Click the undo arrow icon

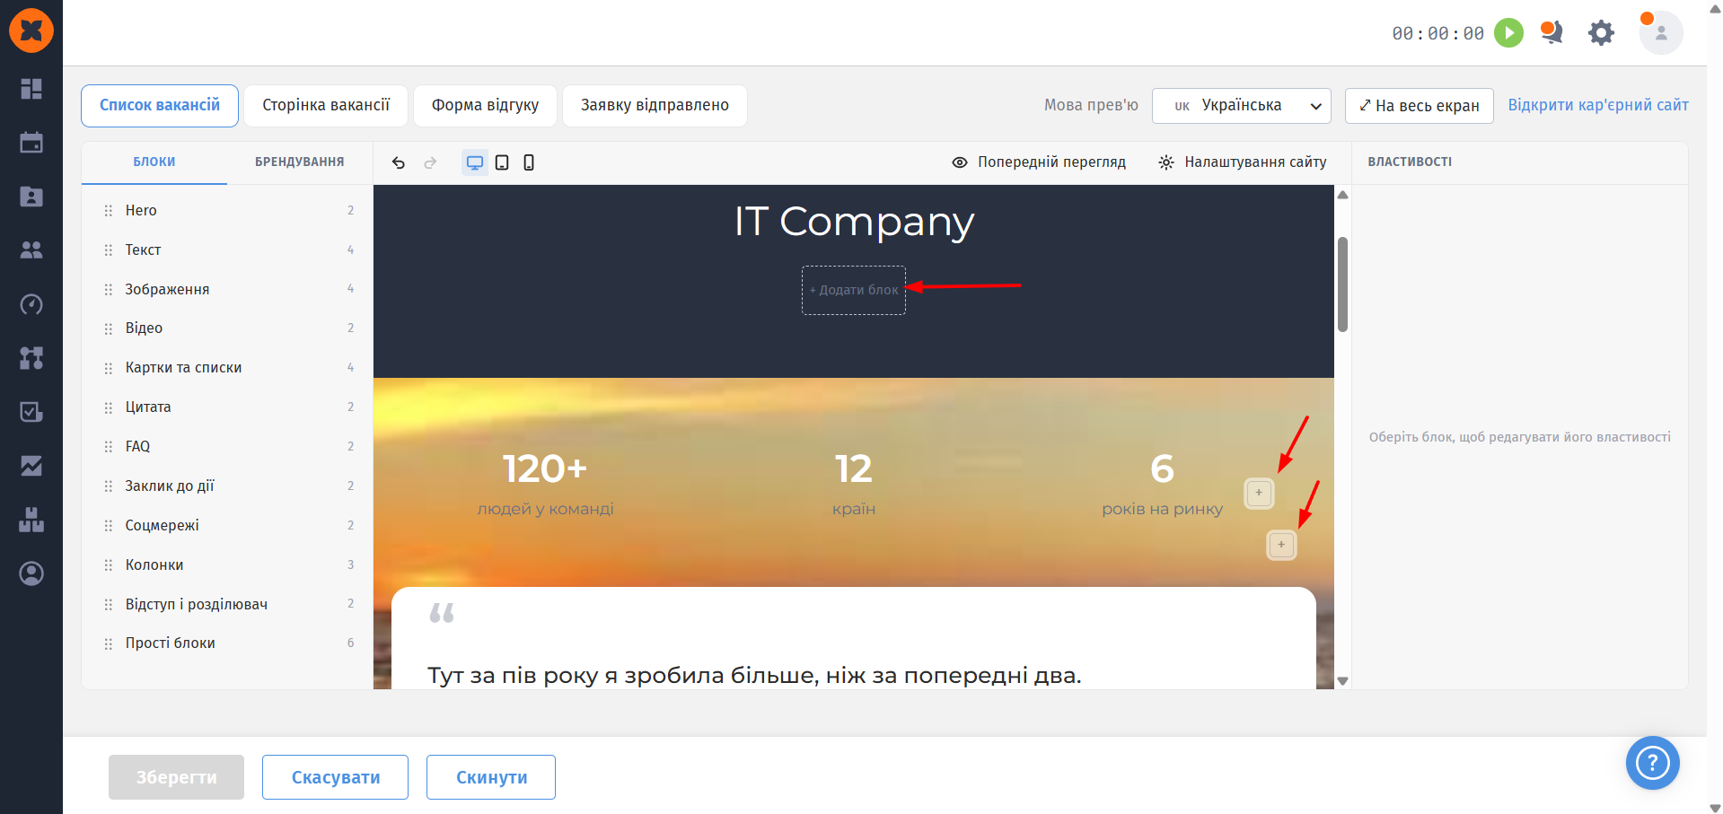pyautogui.click(x=399, y=162)
